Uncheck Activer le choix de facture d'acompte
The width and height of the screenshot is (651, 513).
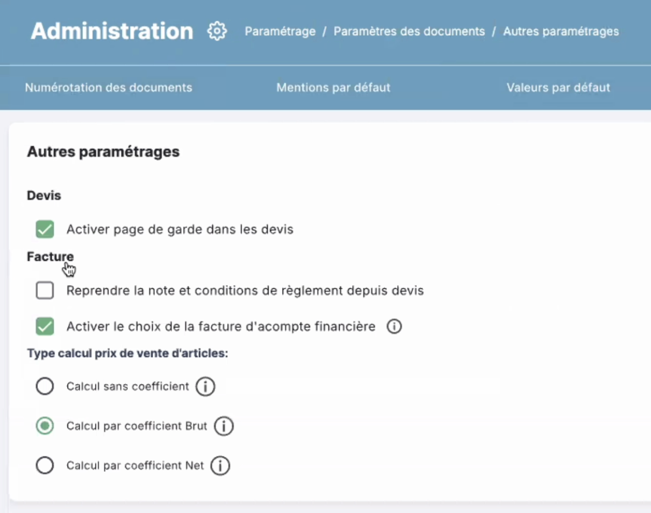[45, 327]
